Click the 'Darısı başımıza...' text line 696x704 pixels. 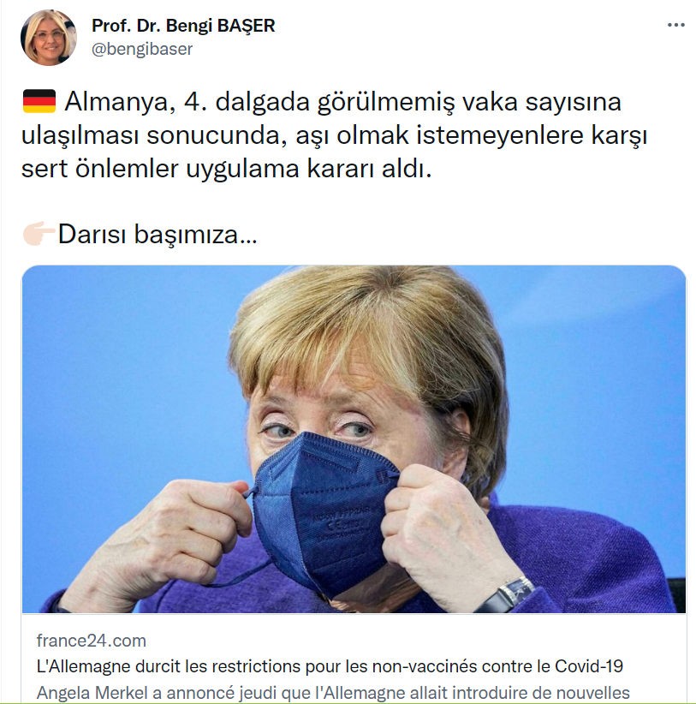click(x=158, y=234)
